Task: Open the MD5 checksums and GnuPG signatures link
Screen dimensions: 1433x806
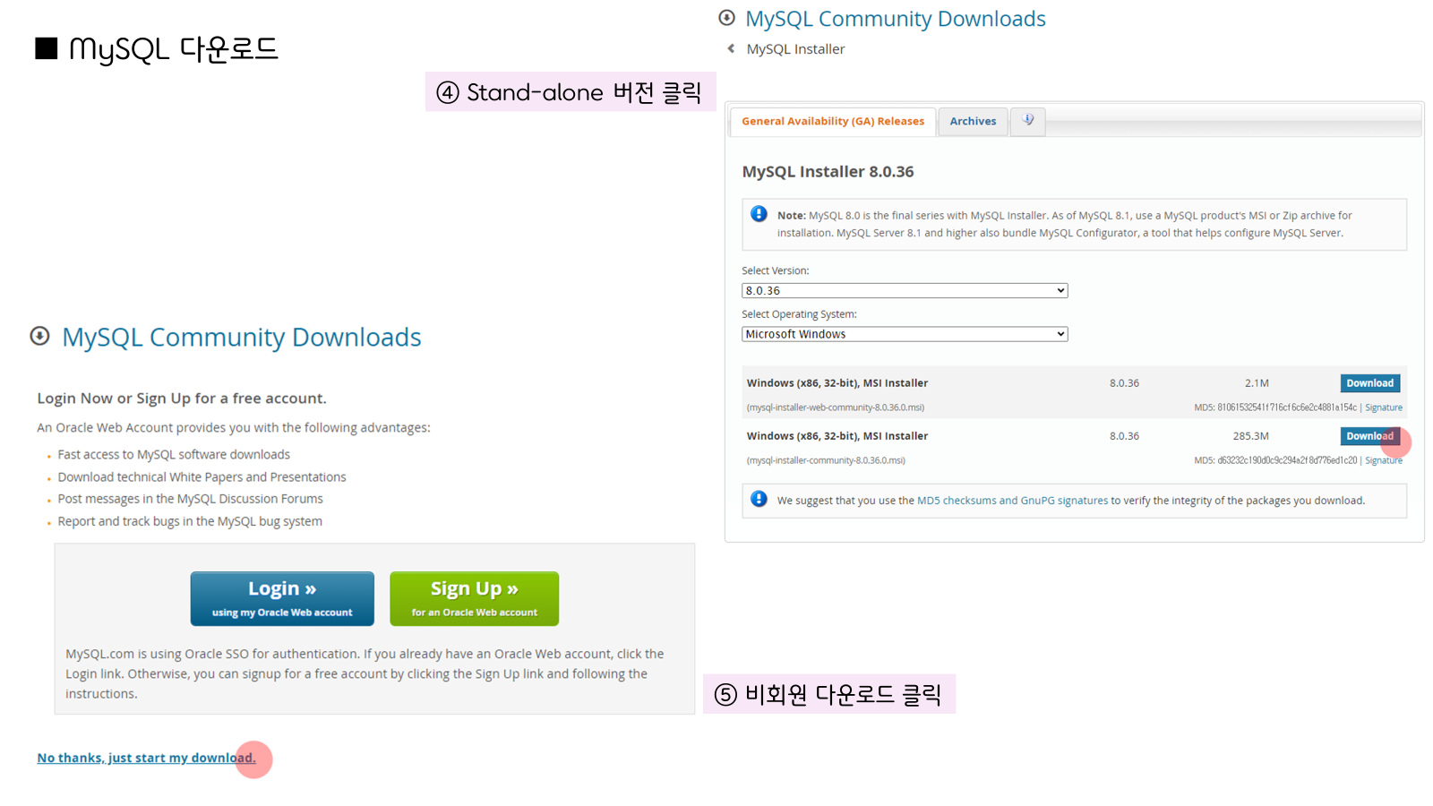Action: tap(1012, 501)
